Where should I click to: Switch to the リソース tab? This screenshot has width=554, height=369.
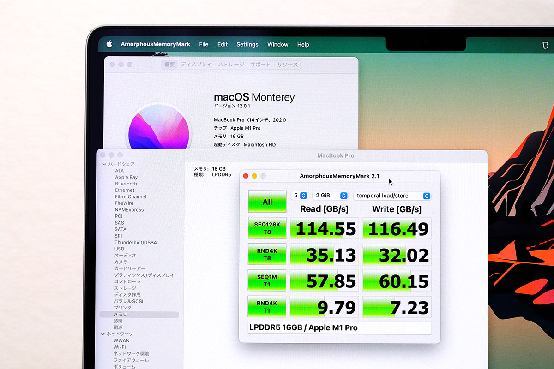tap(288, 65)
